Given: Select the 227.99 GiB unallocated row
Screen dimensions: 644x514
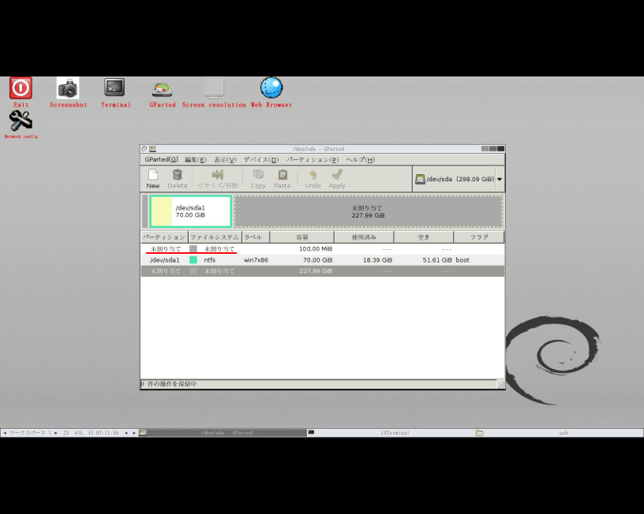Looking at the screenshot, I should (323, 271).
